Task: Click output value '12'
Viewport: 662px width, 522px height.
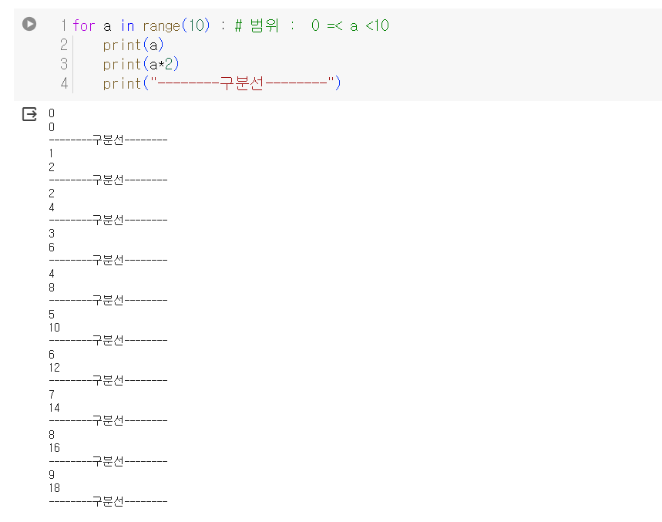Action: (x=55, y=368)
